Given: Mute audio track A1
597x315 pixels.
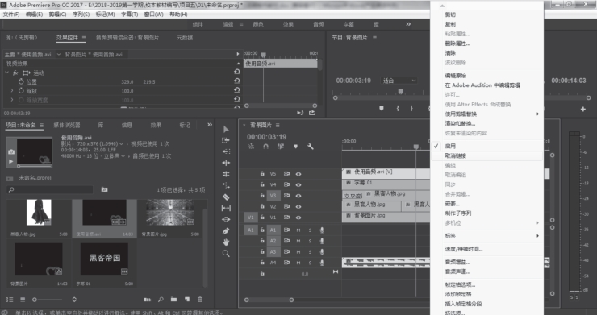Looking at the screenshot, I should (x=298, y=230).
